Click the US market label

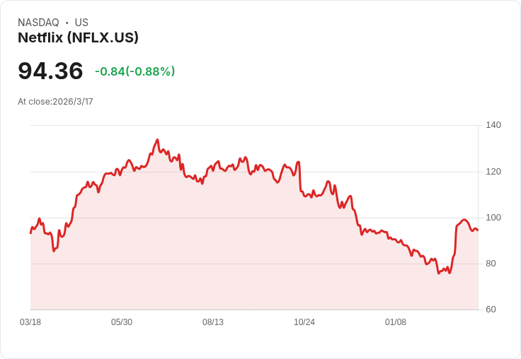click(81, 23)
